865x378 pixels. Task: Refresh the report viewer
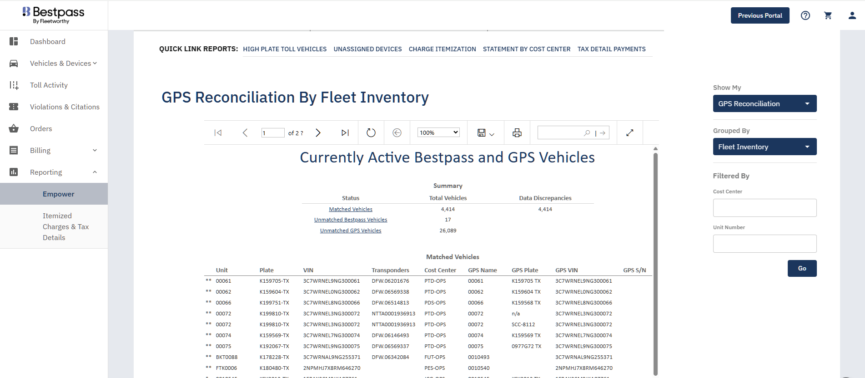click(371, 133)
